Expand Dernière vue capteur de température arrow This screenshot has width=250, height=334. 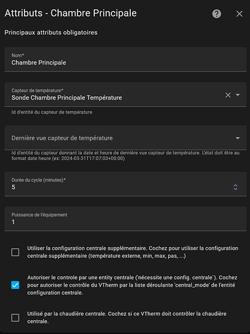(x=237, y=138)
